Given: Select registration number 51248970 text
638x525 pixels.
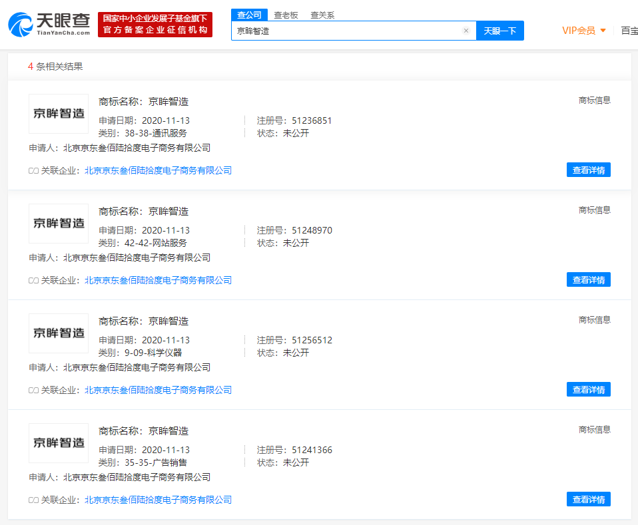Looking at the screenshot, I should 312,231.
